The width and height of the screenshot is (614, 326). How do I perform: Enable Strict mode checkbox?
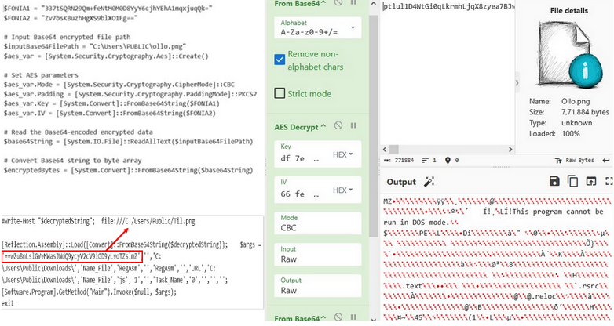coord(280,93)
